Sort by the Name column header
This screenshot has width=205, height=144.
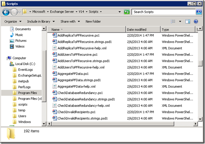click(86, 29)
